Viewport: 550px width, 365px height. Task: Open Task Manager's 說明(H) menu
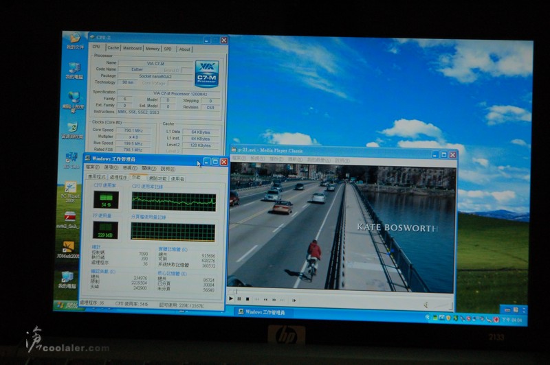point(168,169)
